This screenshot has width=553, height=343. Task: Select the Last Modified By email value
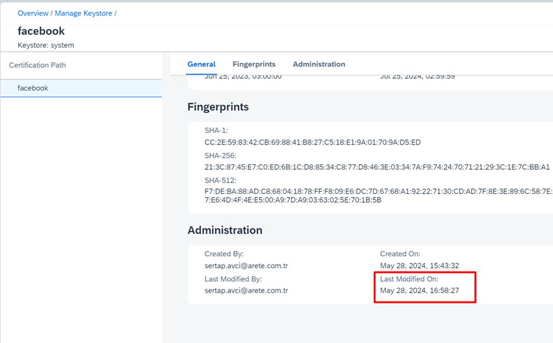coord(246,291)
